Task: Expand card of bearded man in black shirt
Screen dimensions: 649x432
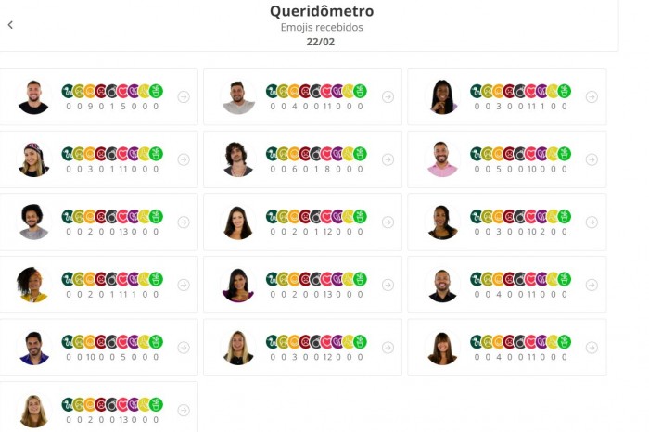Action: click(592, 285)
